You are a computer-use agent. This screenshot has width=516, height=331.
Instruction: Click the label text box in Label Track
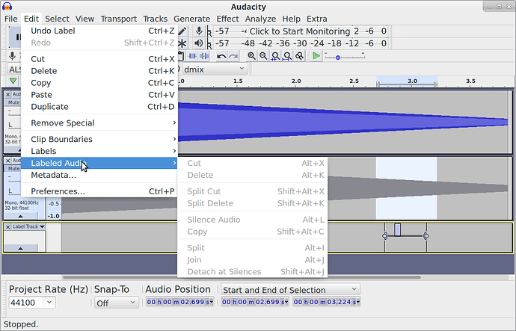(398, 230)
